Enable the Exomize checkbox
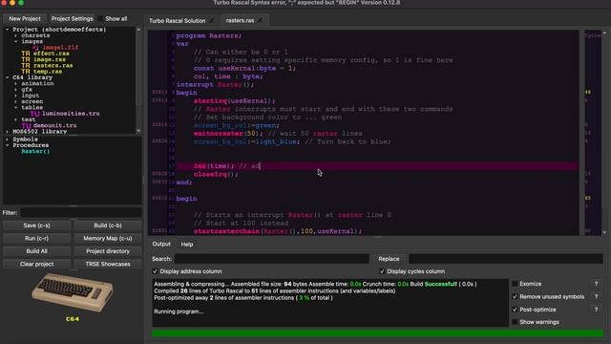This screenshot has width=611, height=344. pos(515,284)
